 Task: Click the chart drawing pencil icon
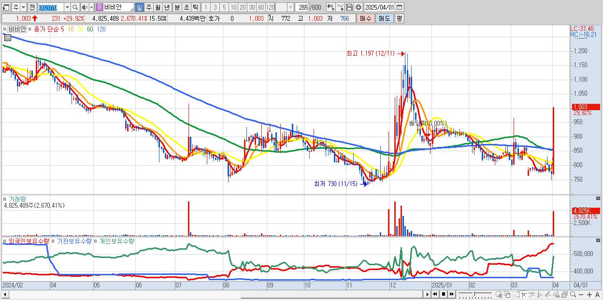pyautogui.click(x=548, y=294)
